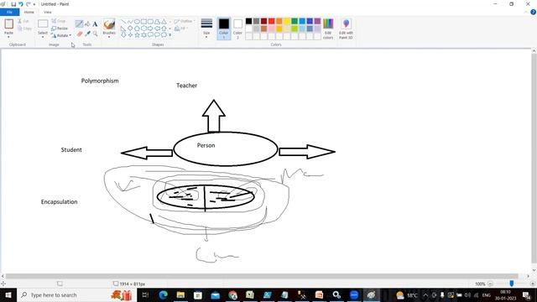Viewport: 537px width, 302px height.
Task: Choose the Rectangle shape
Action: click(x=143, y=22)
